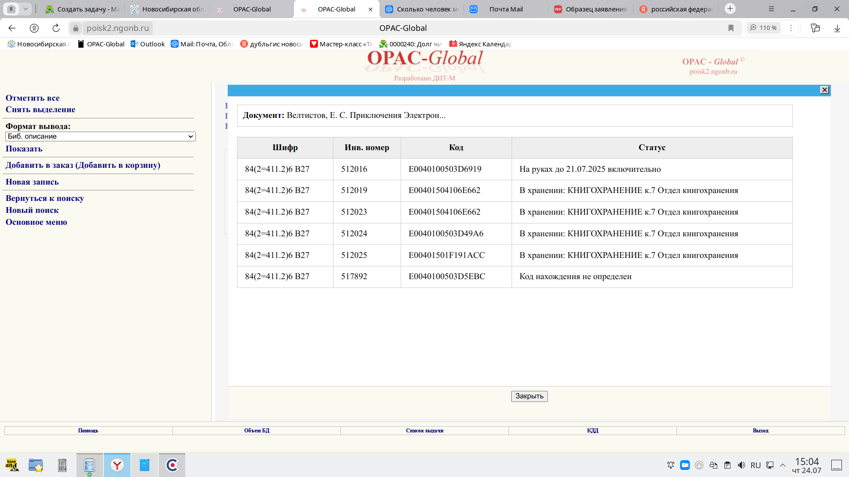This screenshot has height=477, width=849.
Task: Click the 'Закрыть' button
Action: (529, 396)
